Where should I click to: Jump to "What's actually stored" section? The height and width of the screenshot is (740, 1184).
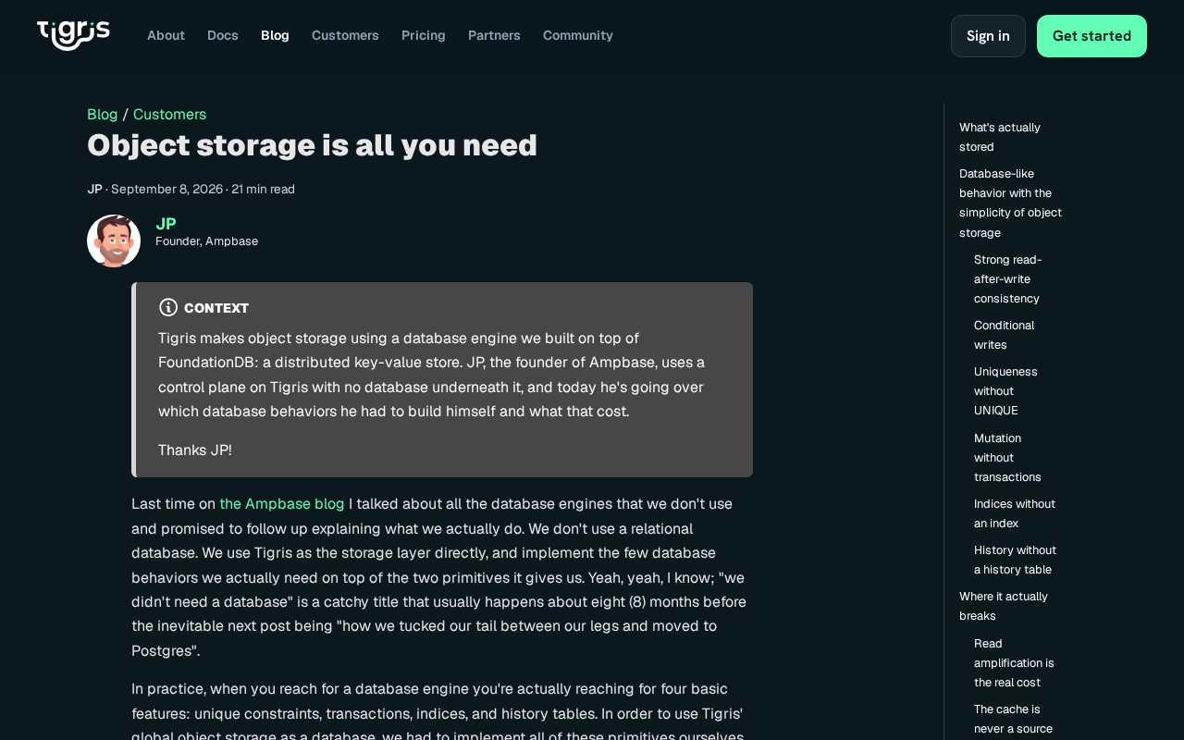pos(1000,137)
